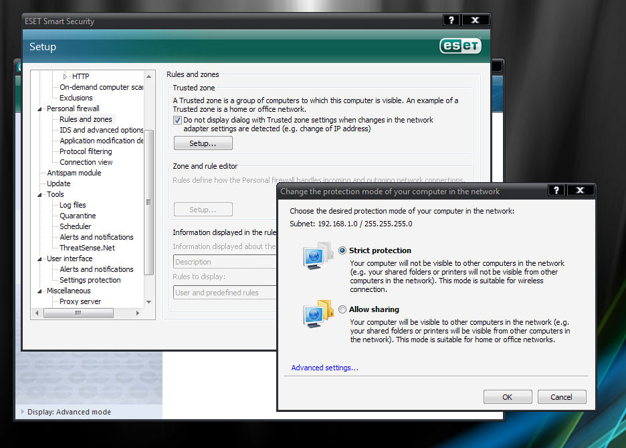Screen dimensions: 626x448
Task: Click the tree vertical scrollbar thumb
Action: point(149,202)
